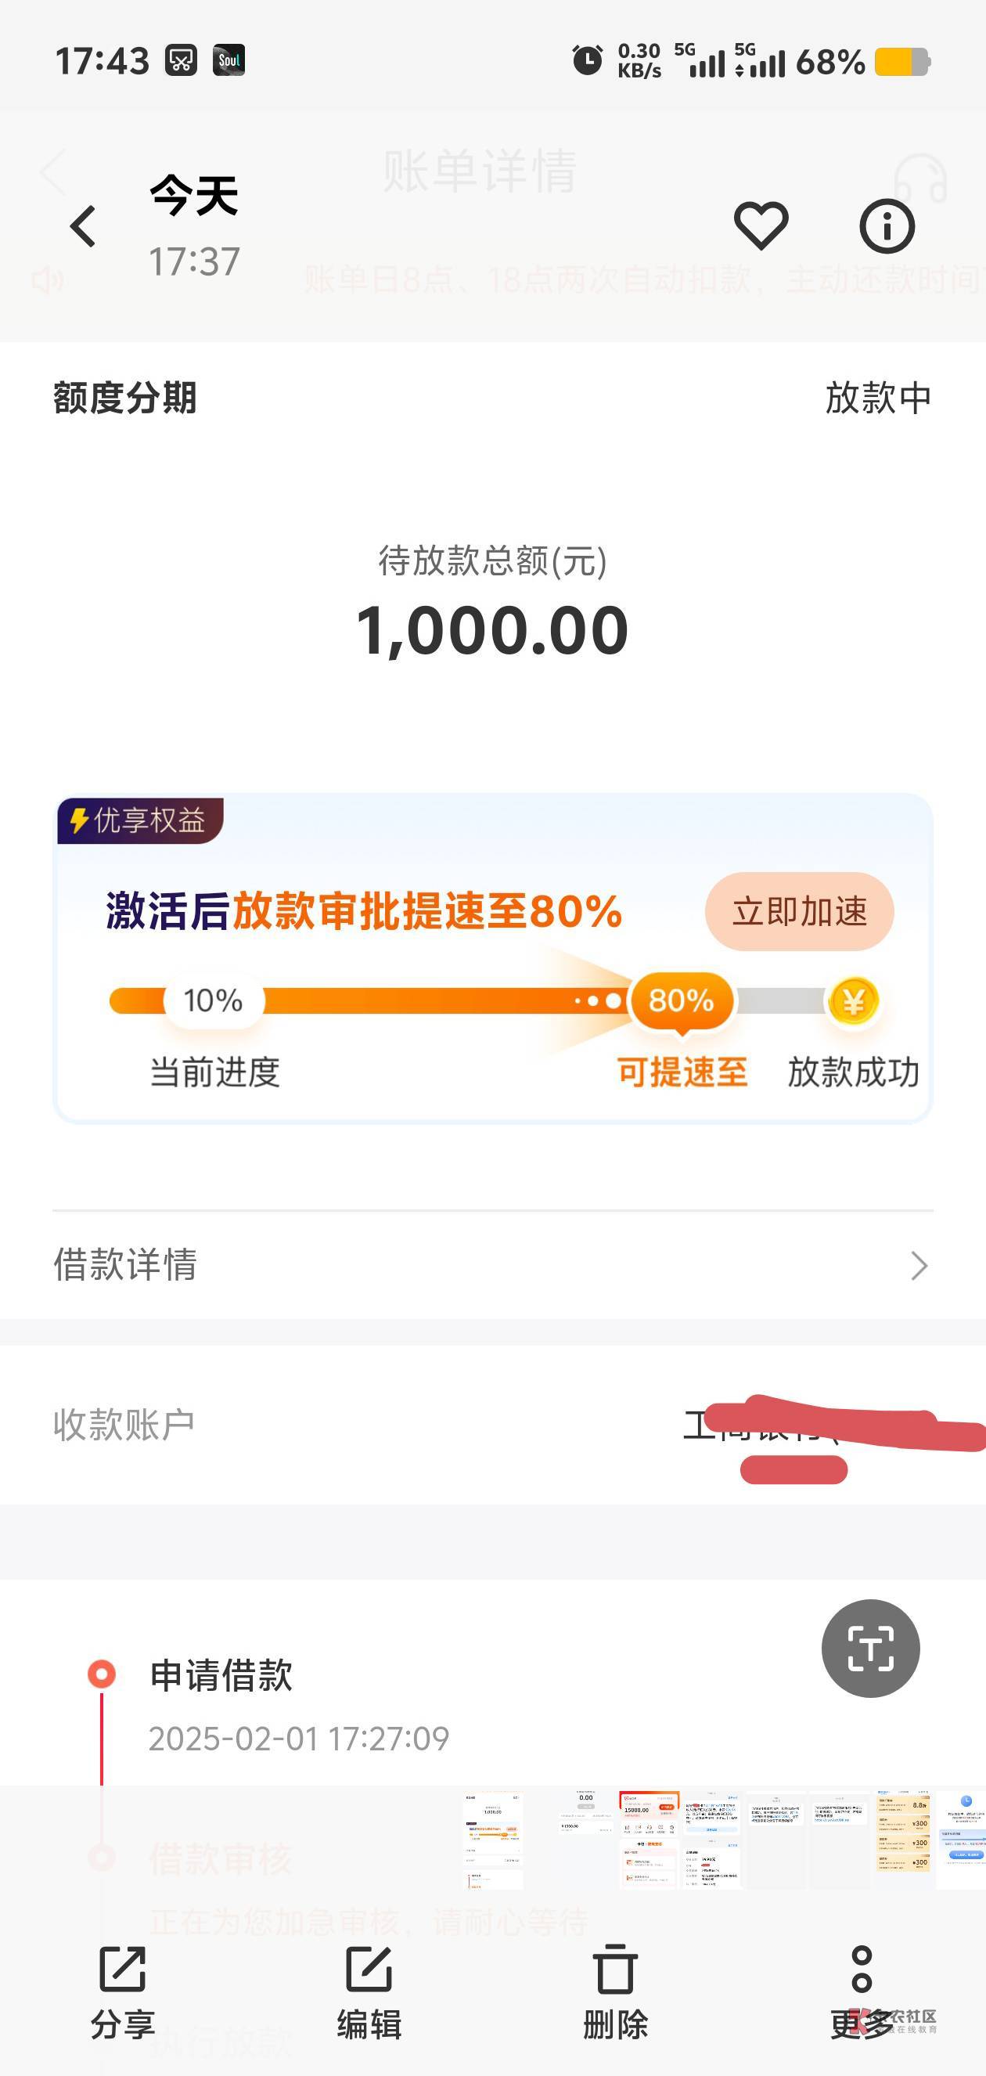Tap the yellow yuan coin icon

point(853,1002)
